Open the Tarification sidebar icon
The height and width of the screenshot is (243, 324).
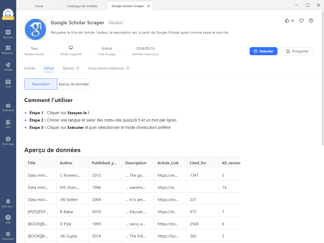(8, 105)
